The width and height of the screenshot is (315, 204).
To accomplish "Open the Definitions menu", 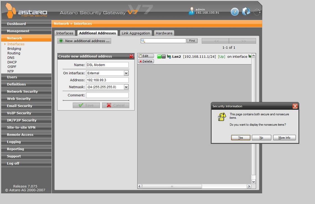I will 26,84.
